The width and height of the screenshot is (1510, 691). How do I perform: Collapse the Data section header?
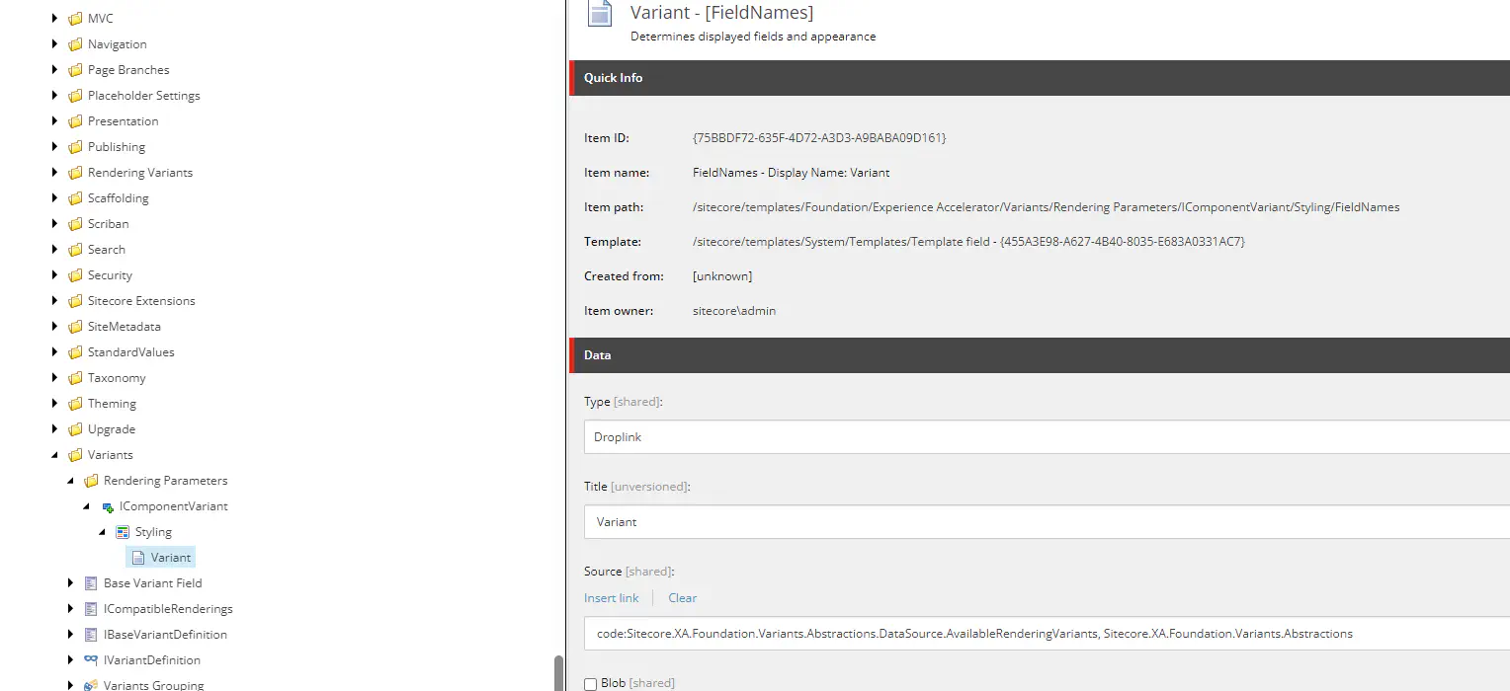(x=1040, y=355)
